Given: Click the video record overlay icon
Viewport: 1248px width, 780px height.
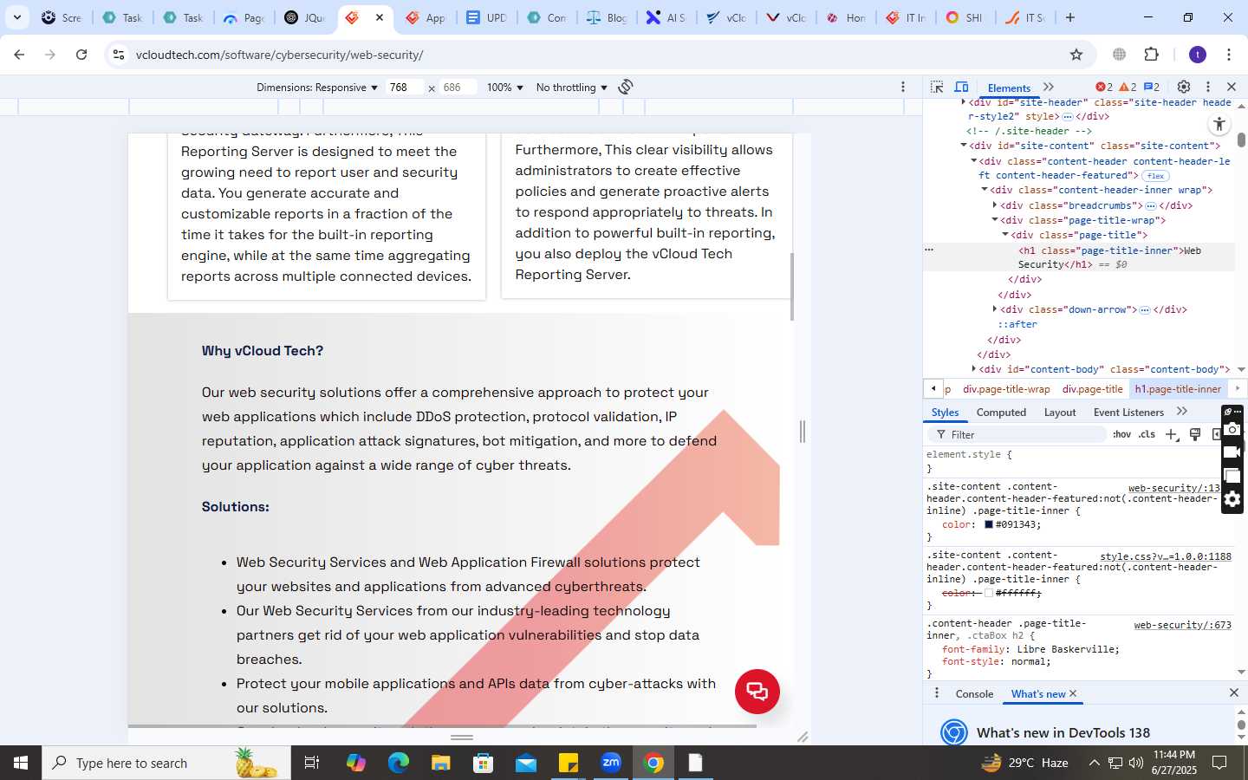Looking at the screenshot, I should 1232,452.
